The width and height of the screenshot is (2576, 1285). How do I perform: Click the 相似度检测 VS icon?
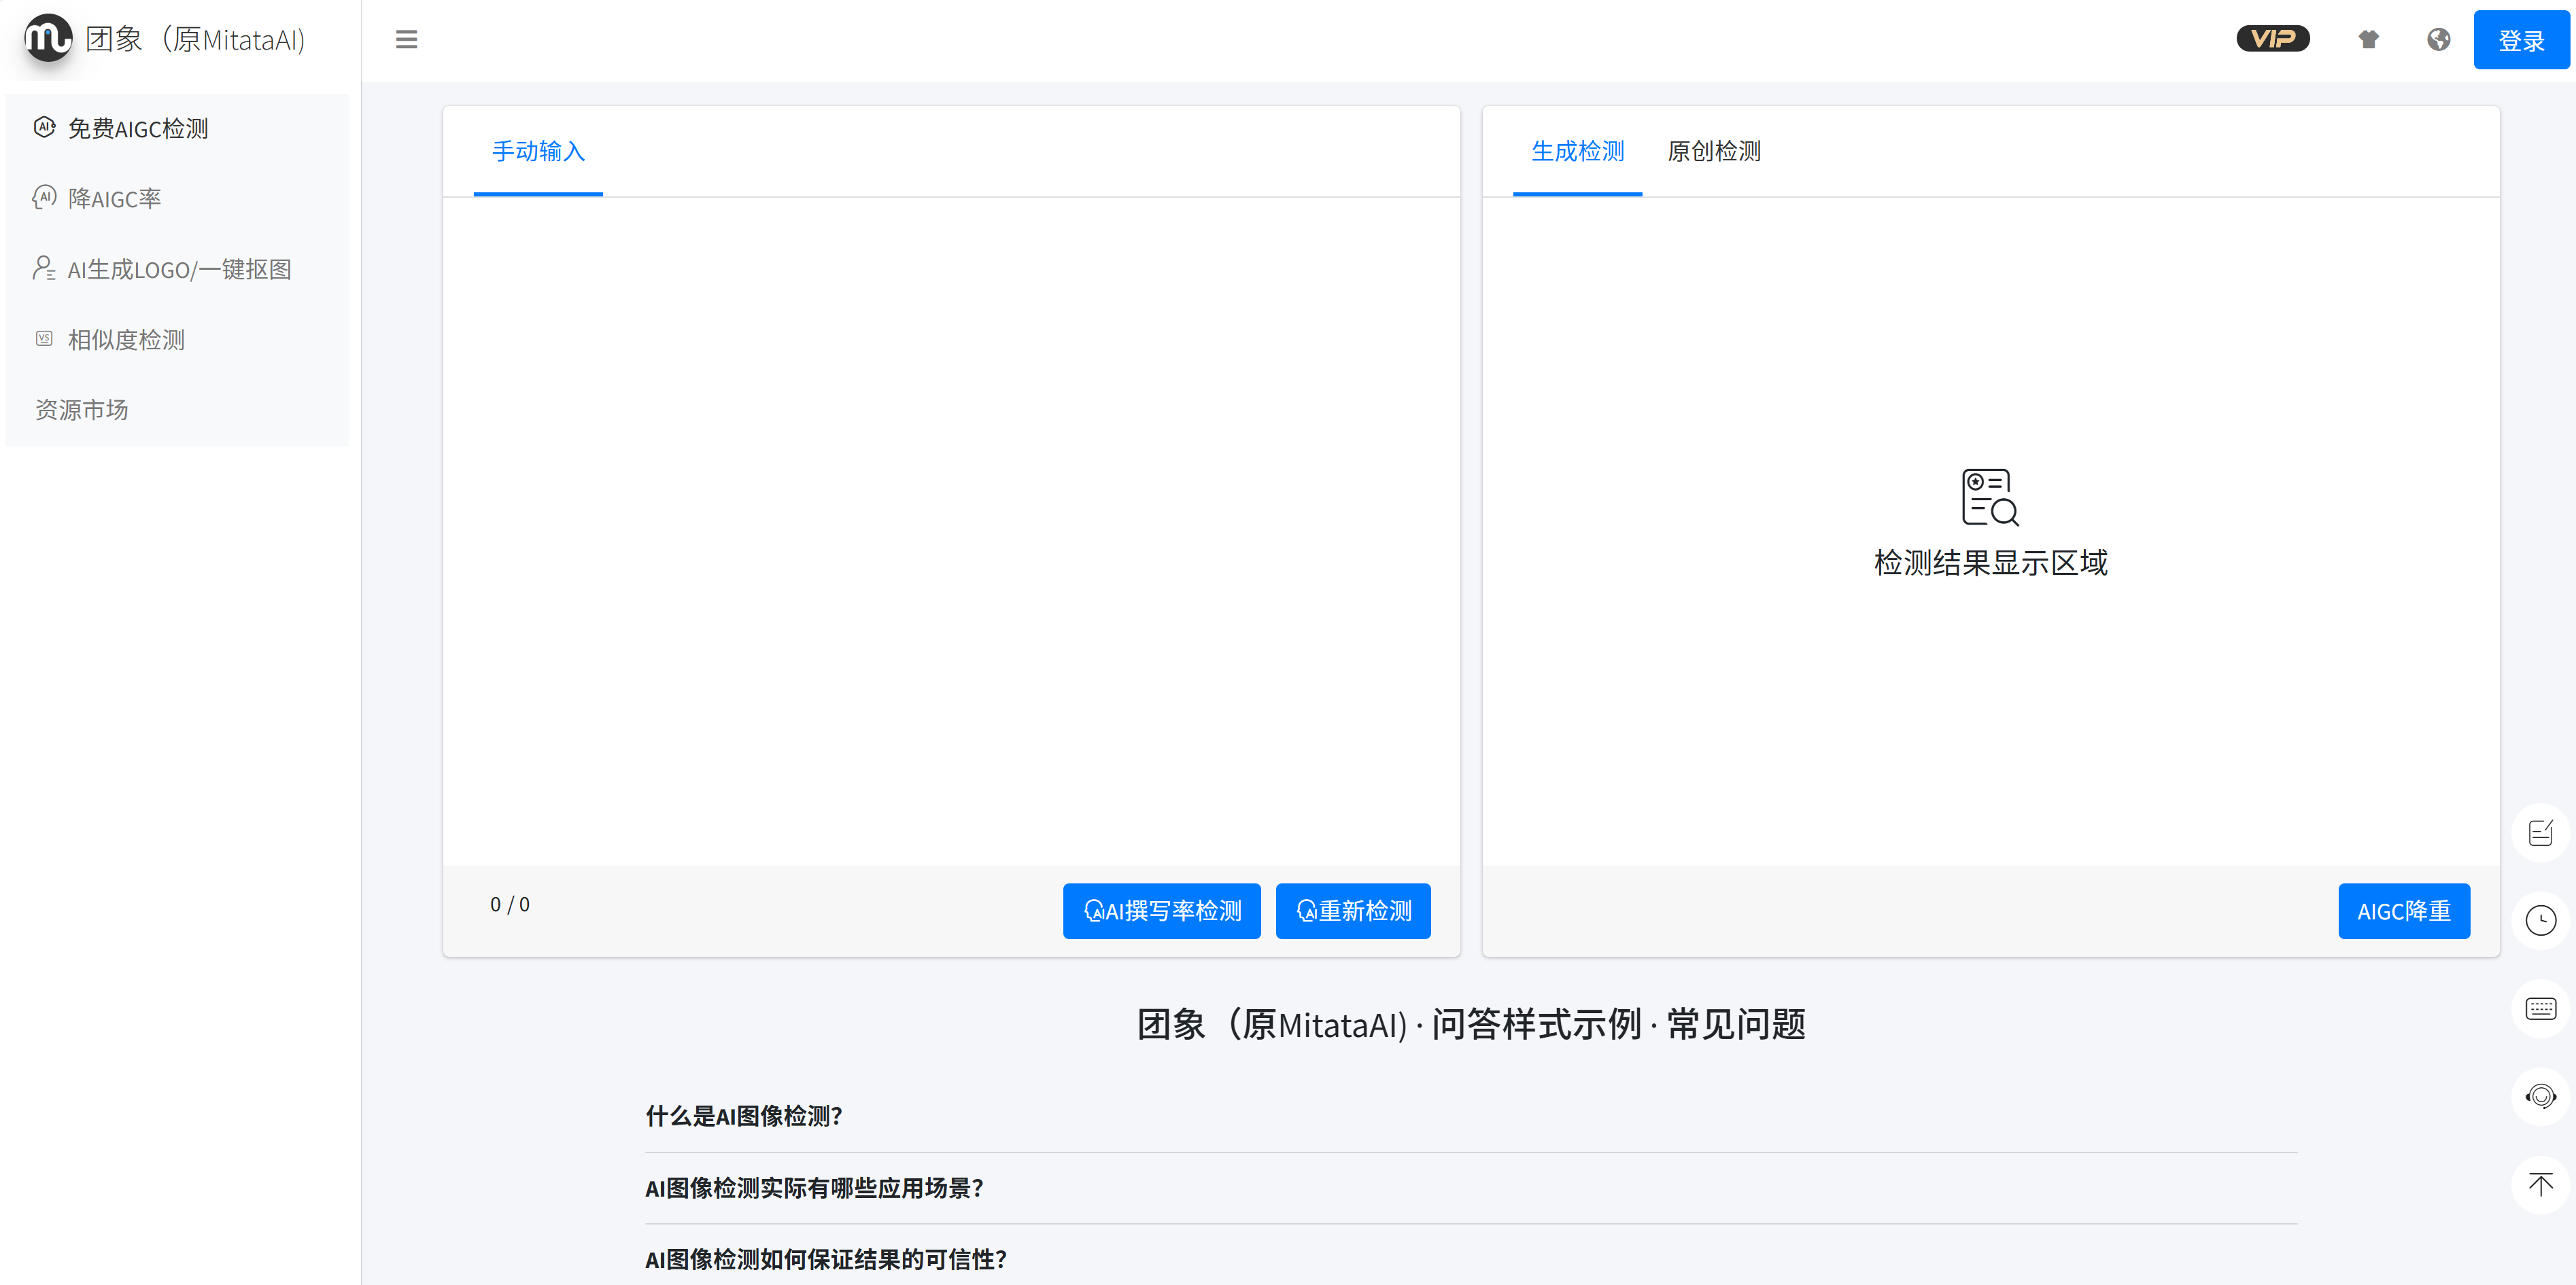44,338
